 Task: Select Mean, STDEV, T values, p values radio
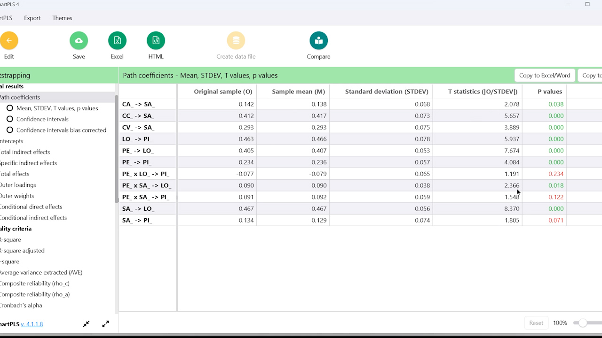pyautogui.click(x=10, y=108)
